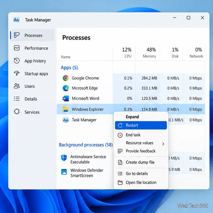213x213 pixels.
Task: Click the 120.5 MB memory value
Action: point(149,98)
